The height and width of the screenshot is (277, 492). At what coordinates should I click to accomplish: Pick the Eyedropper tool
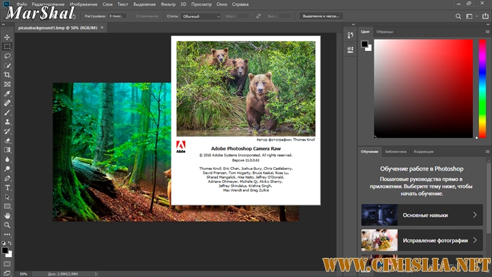pyautogui.click(x=8, y=93)
